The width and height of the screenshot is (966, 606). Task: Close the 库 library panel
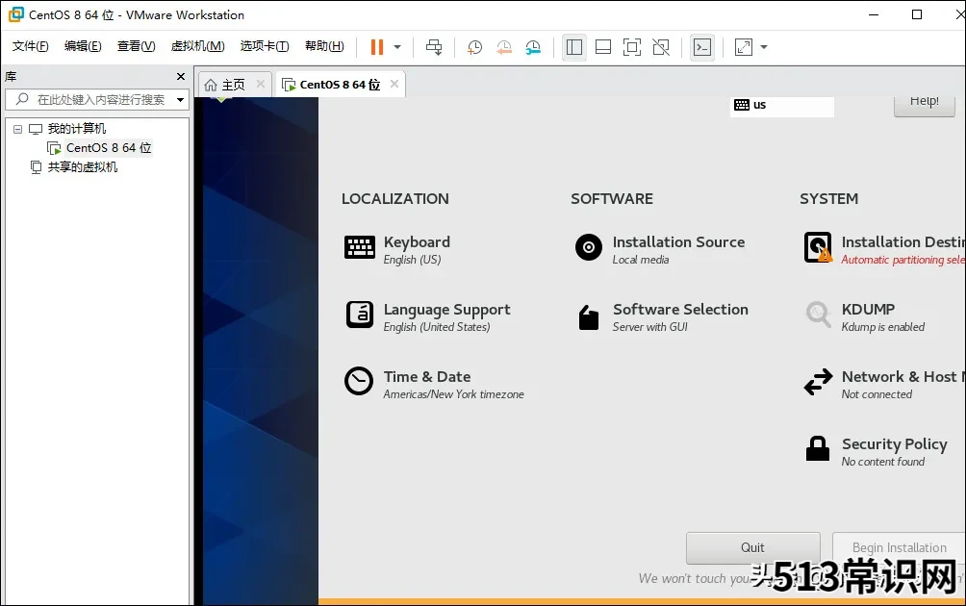(x=181, y=76)
